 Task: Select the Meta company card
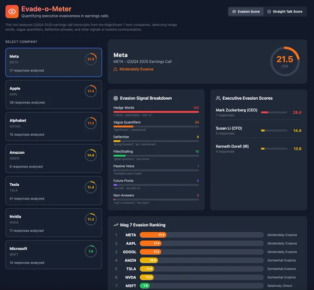point(54,62)
